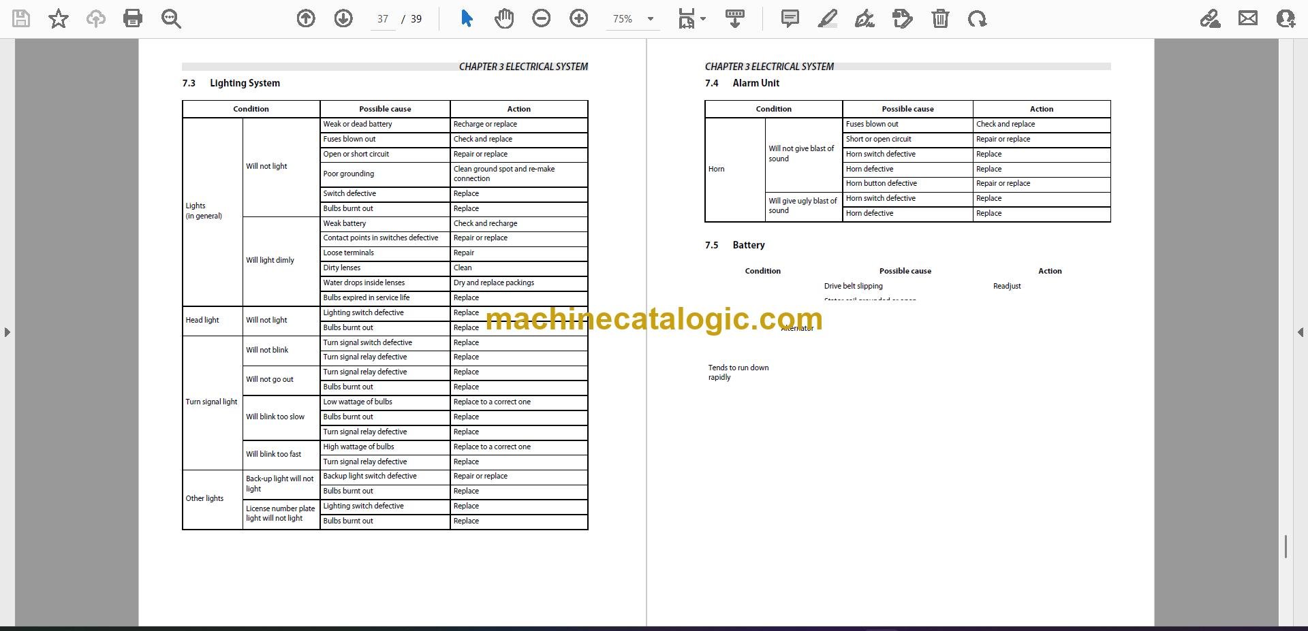The image size is (1308, 631).
Task: Bookmark document with star icon
Action: point(59,18)
